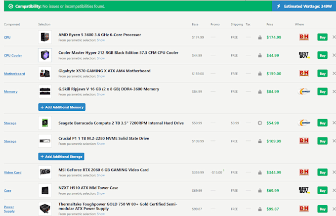Click the Estimated Wattage 349W banner
This screenshot has height=216, width=336.
(304, 6)
